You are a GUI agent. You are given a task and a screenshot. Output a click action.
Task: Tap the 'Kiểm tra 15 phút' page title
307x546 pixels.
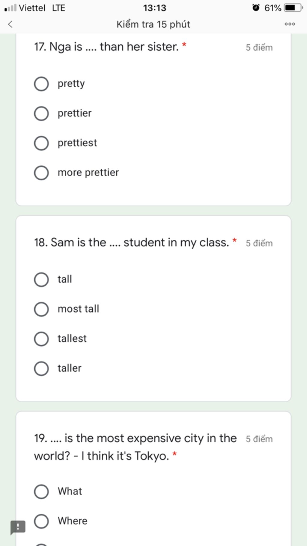(x=153, y=24)
